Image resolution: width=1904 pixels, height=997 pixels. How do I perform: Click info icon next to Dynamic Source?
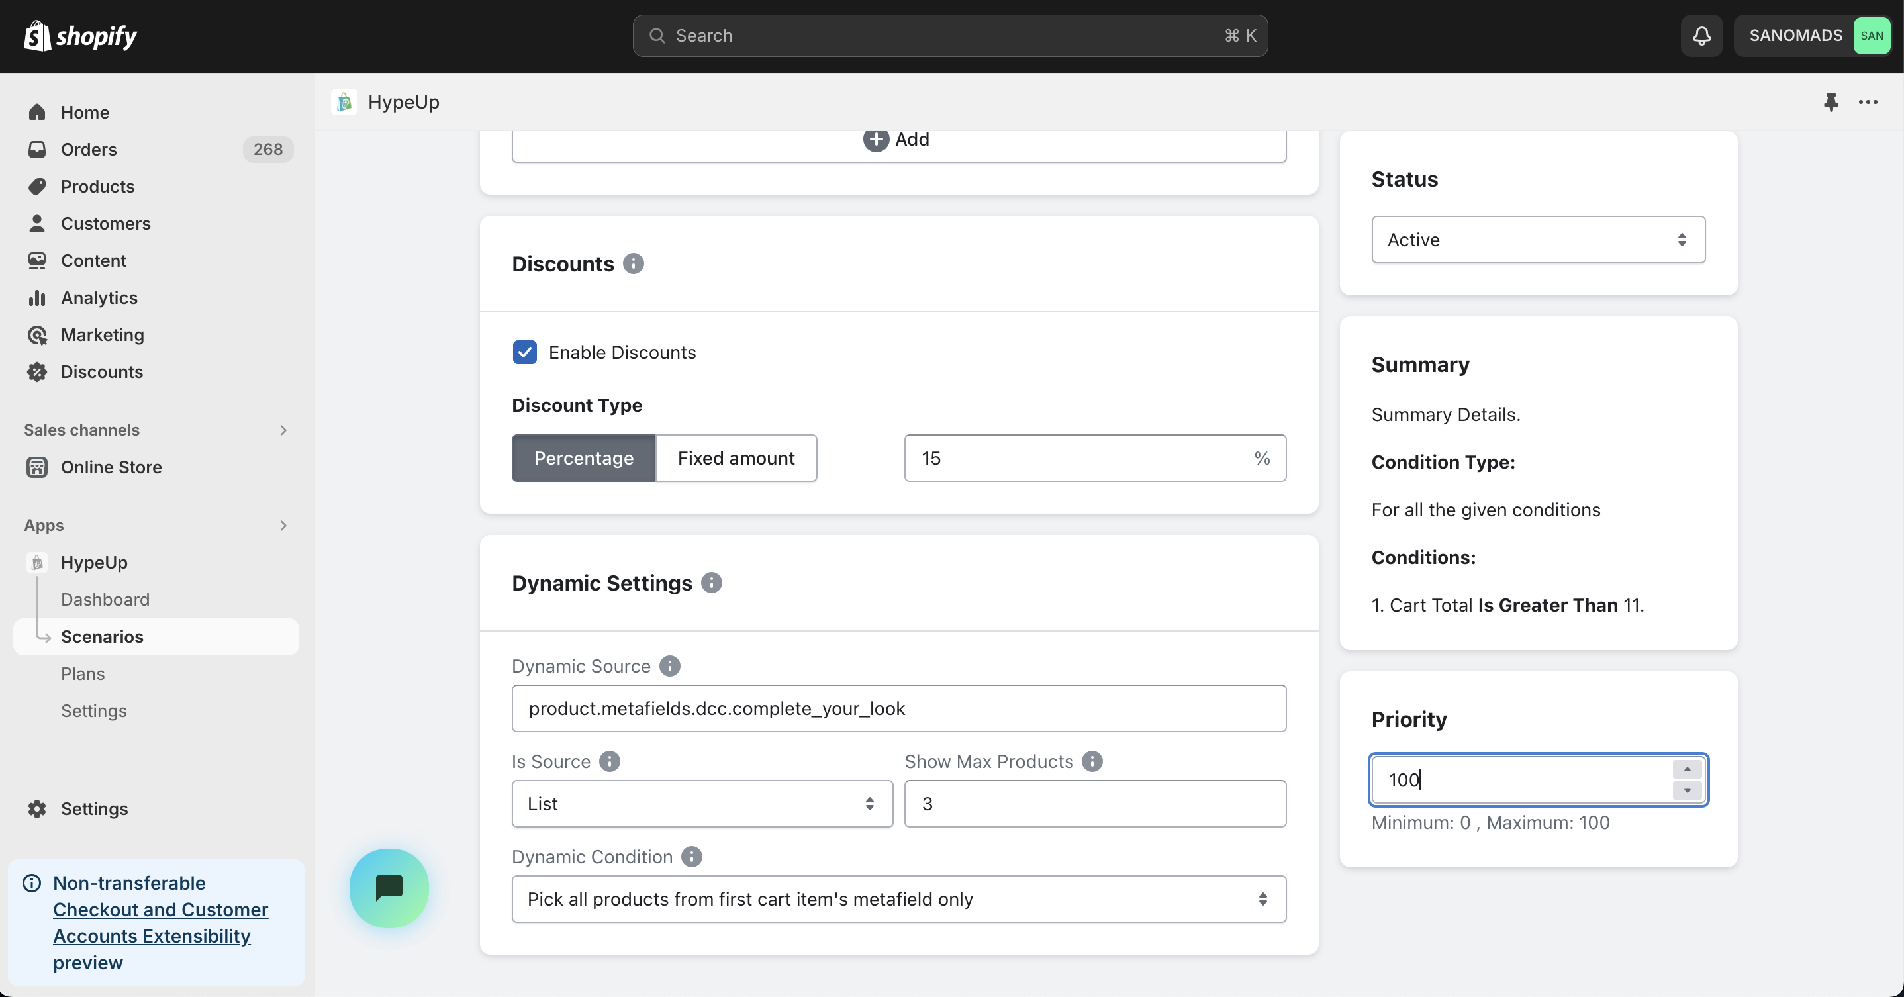(670, 666)
